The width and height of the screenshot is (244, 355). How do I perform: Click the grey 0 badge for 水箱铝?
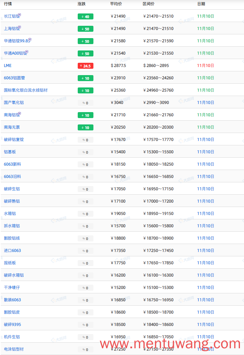coord(86,214)
